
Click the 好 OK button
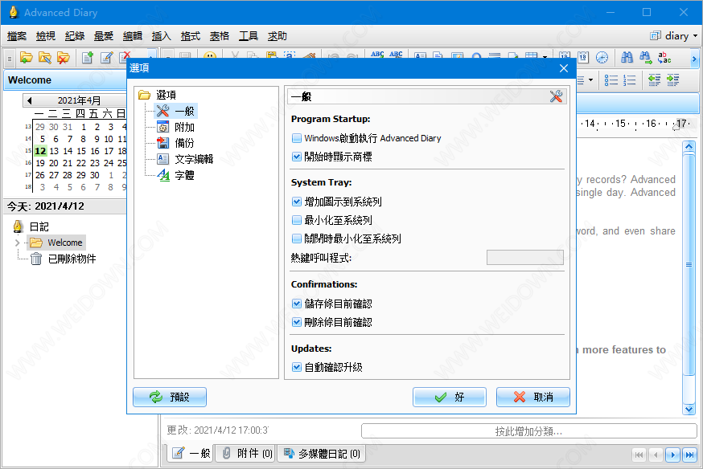(x=450, y=397)
